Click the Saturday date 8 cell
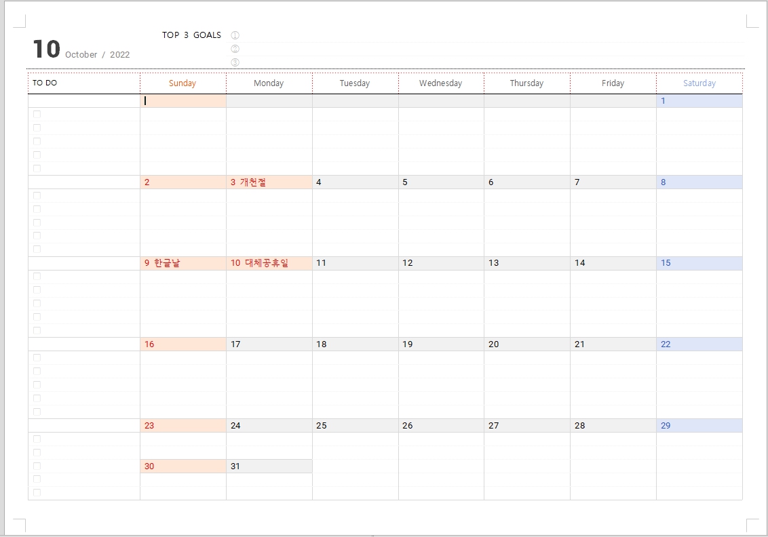The height and width of the screenshot is (537, 768). point(699,182)
